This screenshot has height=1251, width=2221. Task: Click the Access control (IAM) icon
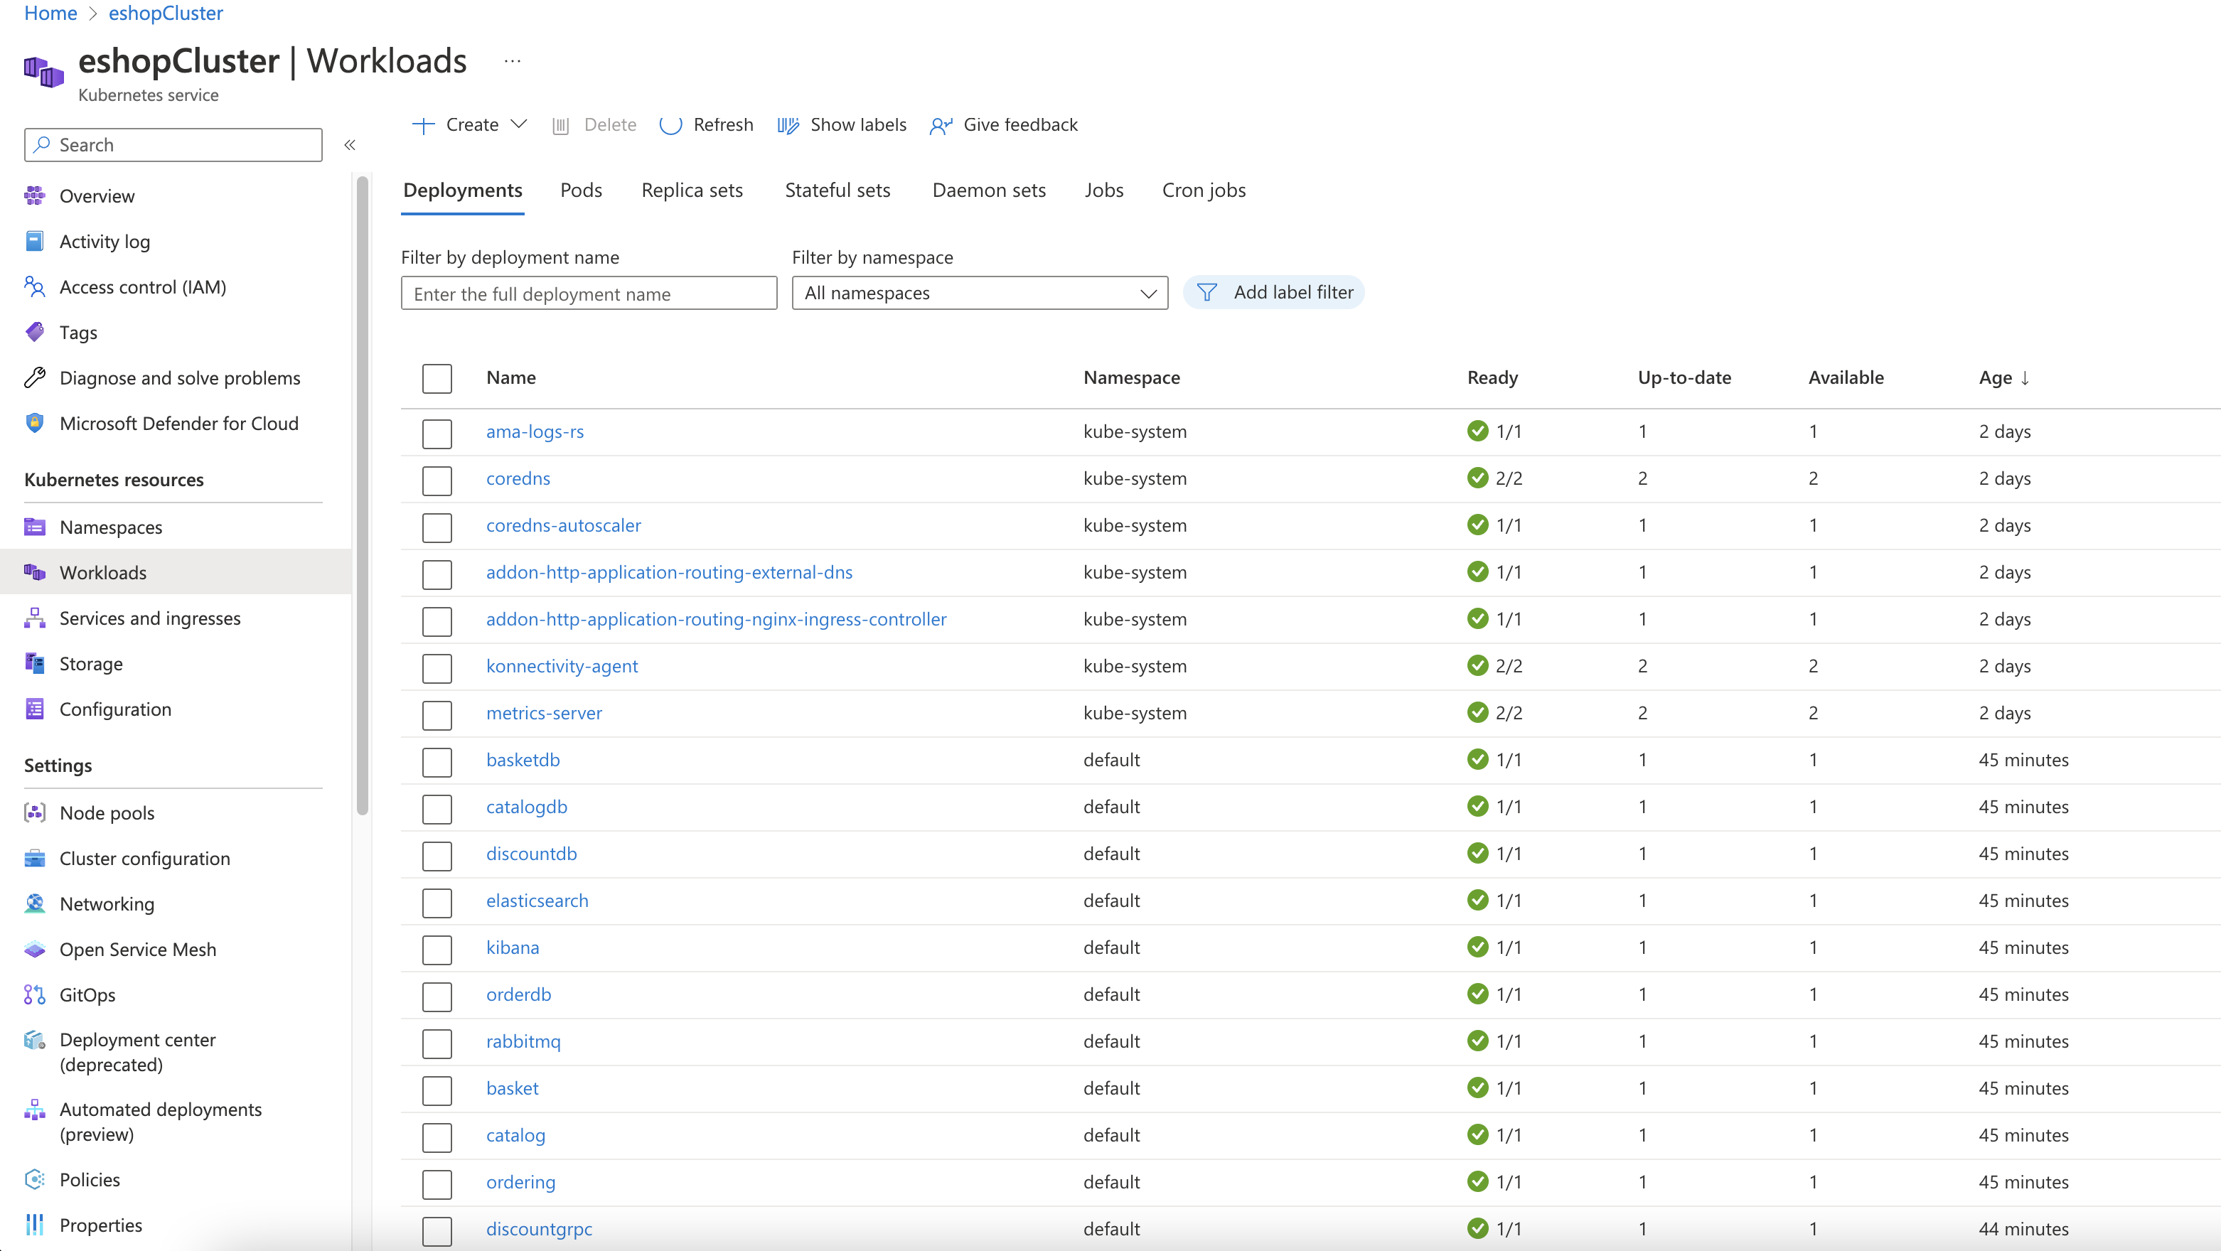click(x=35, y=287)
